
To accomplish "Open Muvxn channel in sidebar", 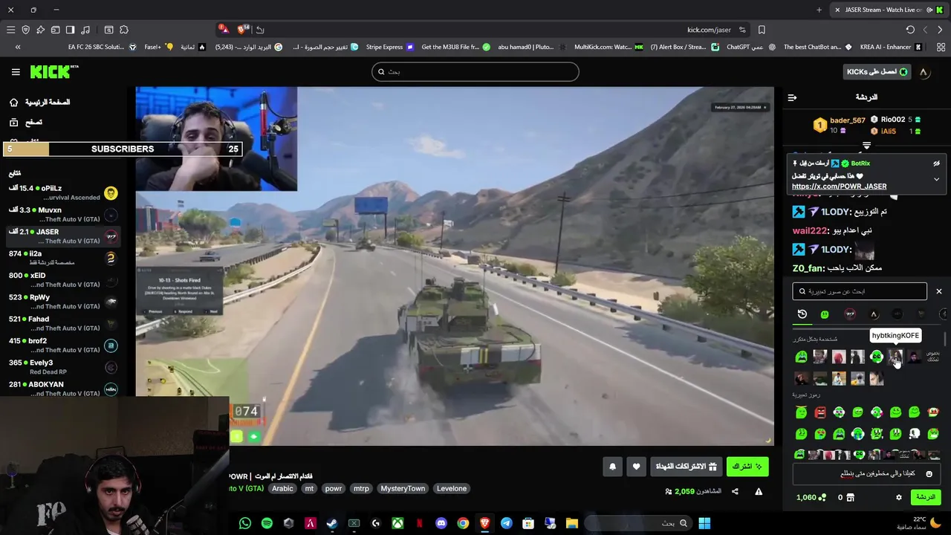I will point(63,215).
